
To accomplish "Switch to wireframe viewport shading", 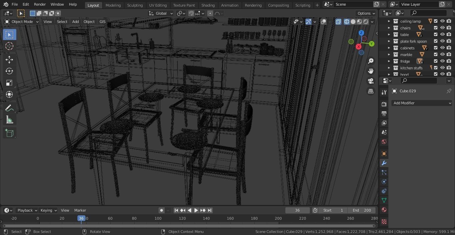I will (347, 22).
